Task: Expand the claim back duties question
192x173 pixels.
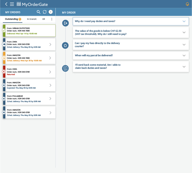Action: [x=131, y=67]
